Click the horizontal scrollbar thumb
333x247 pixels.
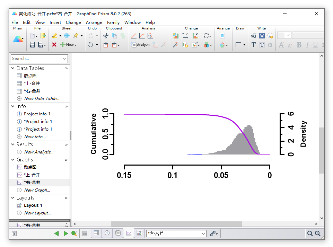177,224
